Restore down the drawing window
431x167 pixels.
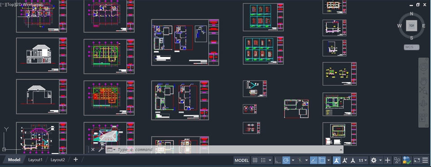418,4
